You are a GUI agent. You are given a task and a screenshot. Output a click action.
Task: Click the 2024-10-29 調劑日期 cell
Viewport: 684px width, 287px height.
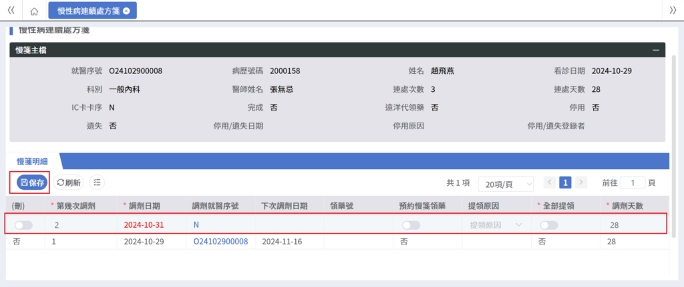pos(144,241)
